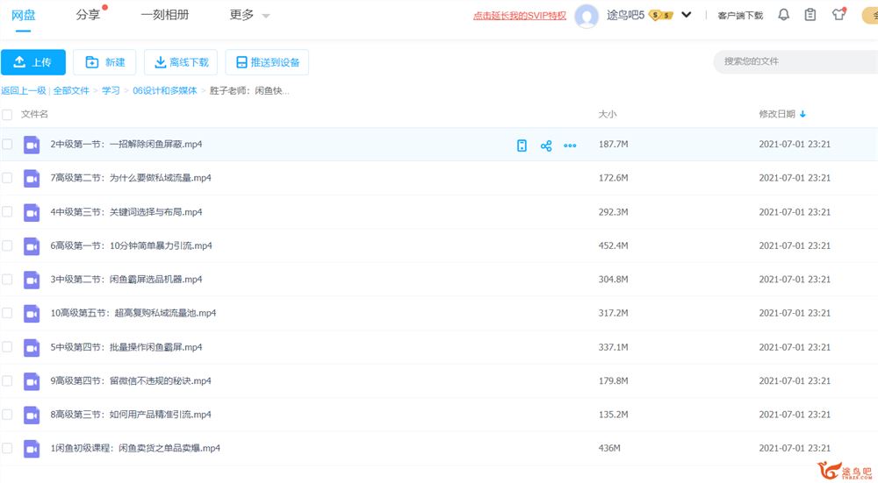Screen dimensions: 878x483
Task: Click video icon of 8高级第三节 file
Action: (x=32, y=415)
